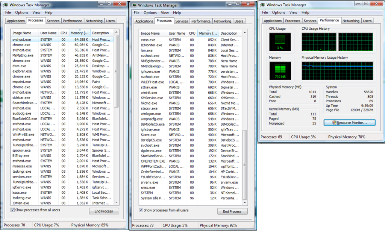385x231 pixels.
Task: Click 'Physical Memory: 92%' in the status bar
Action: click(x=218, y=225)
